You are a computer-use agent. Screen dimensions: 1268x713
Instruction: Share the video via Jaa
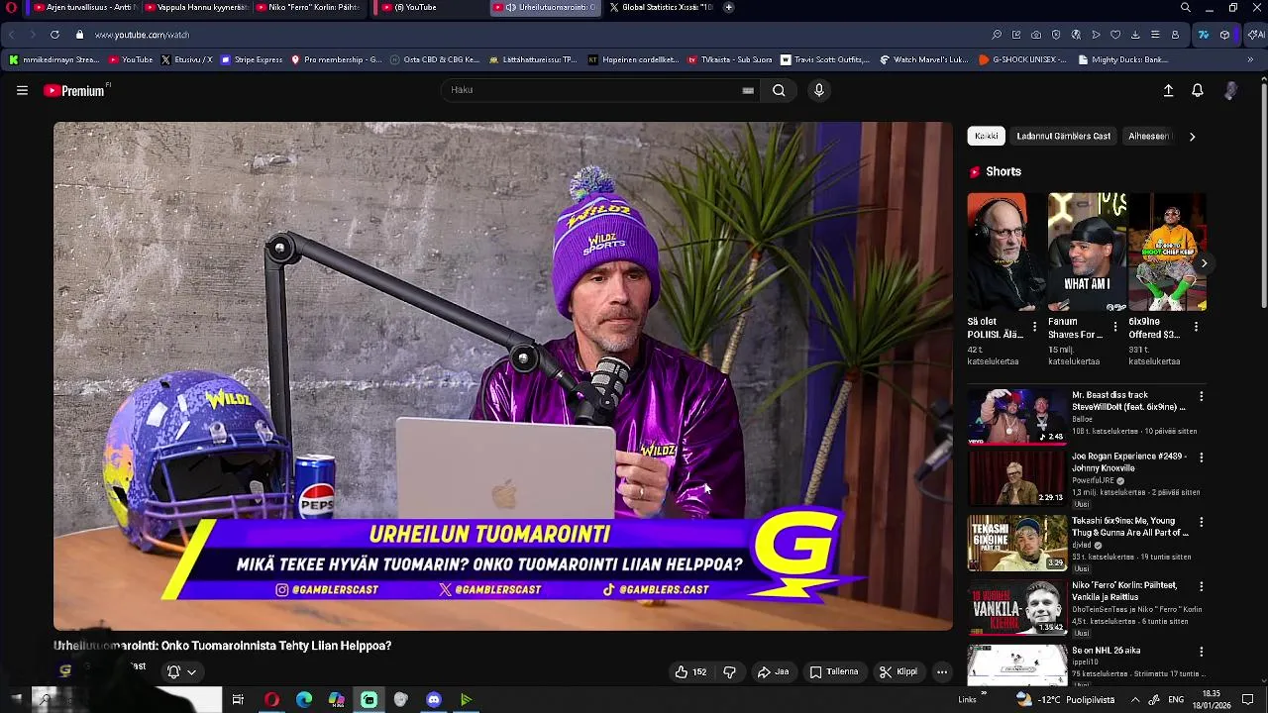coord(773,671)
